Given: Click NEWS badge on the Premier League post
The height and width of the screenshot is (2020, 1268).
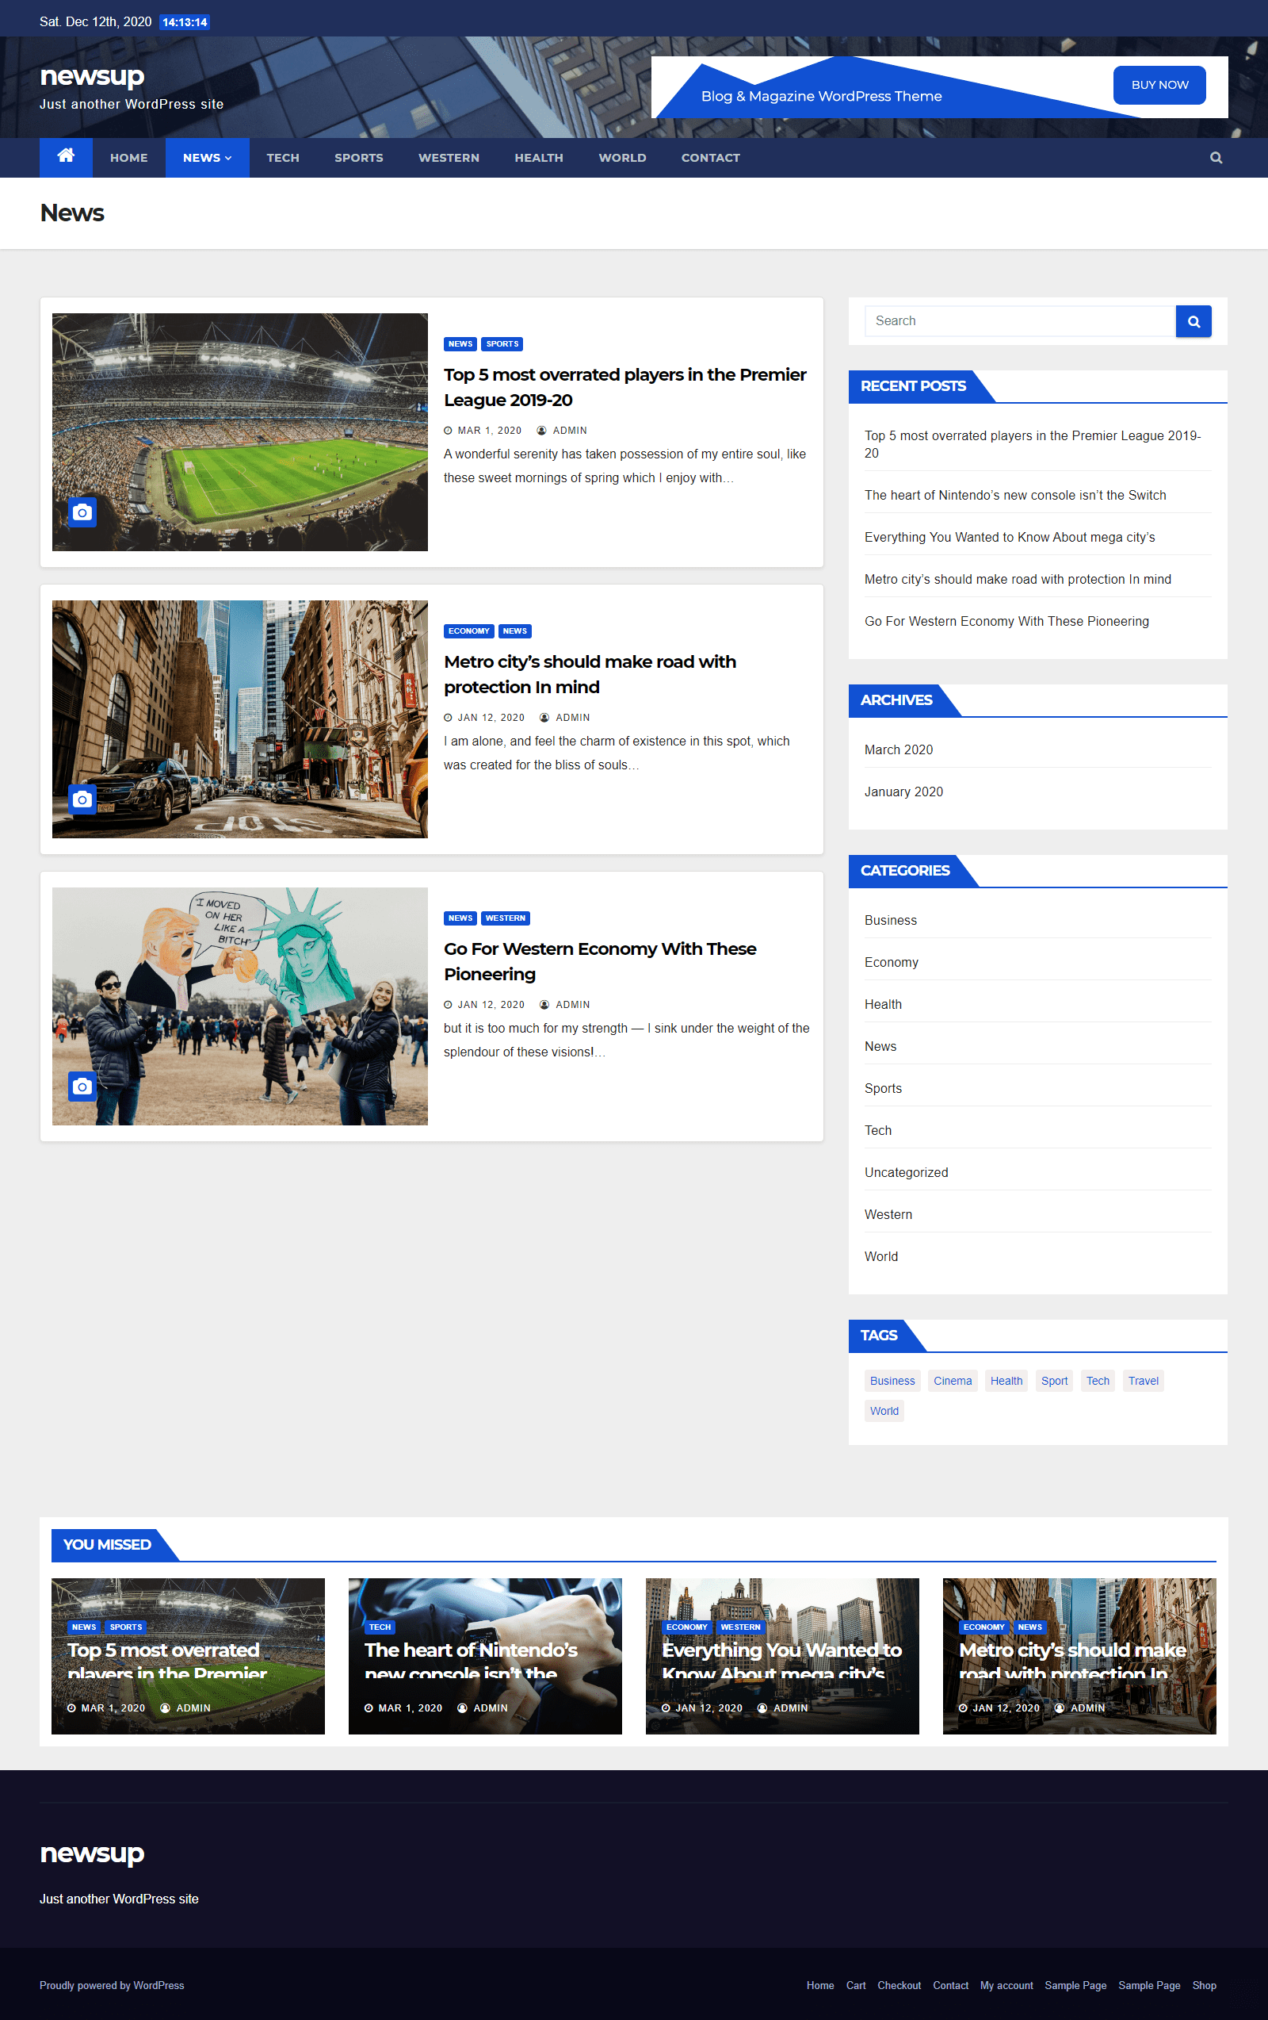Looking at the screenshot, I should [x=460, y=344].
